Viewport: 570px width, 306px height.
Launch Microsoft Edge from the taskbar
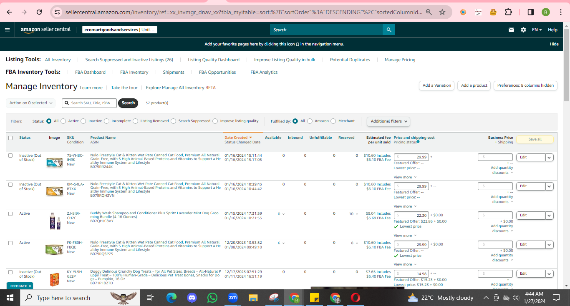(171, 298)
